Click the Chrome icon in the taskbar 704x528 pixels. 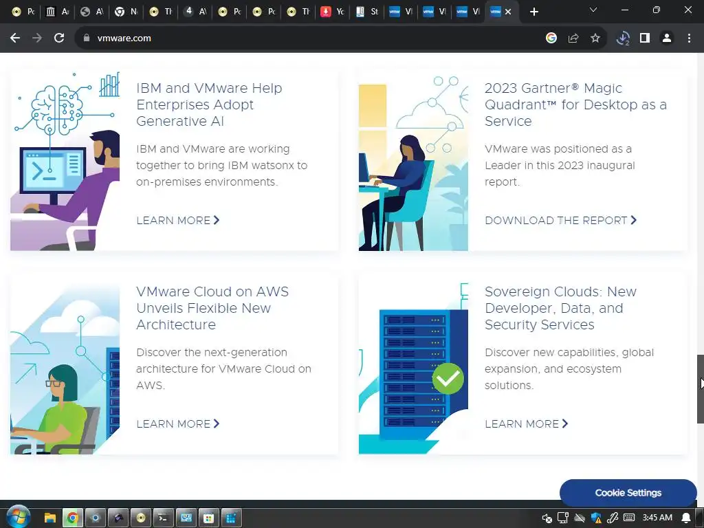73,518
